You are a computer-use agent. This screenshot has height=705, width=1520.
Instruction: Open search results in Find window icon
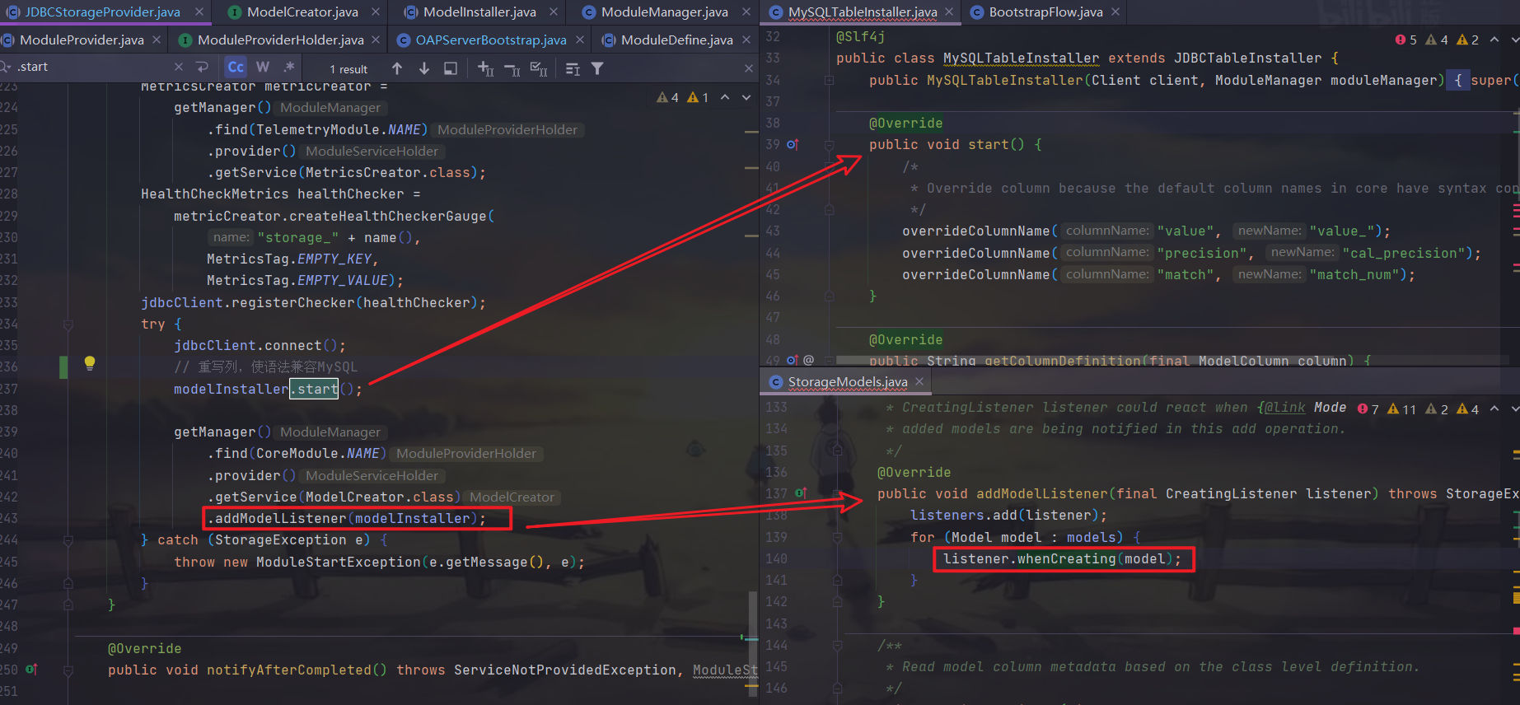pyautogui.click(x=450, y=68)
